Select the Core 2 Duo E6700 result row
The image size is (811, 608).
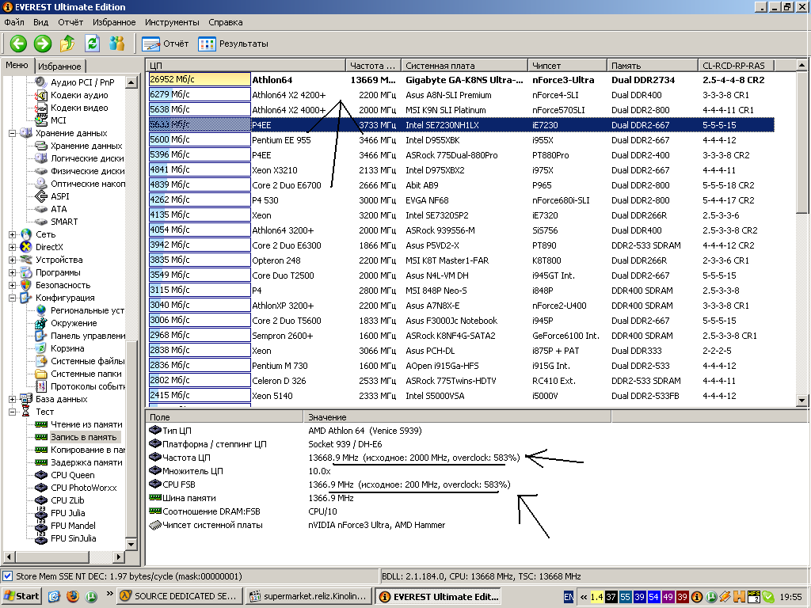pyautogui.click(x=462, y=185)
